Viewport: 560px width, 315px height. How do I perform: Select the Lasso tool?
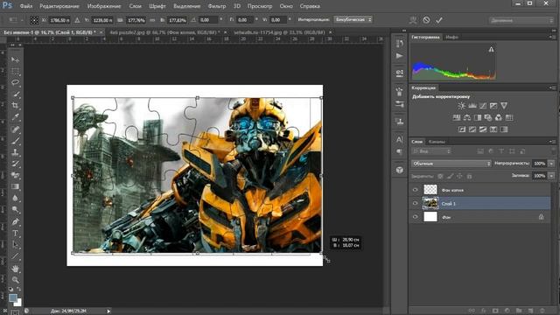click(16, 82)
